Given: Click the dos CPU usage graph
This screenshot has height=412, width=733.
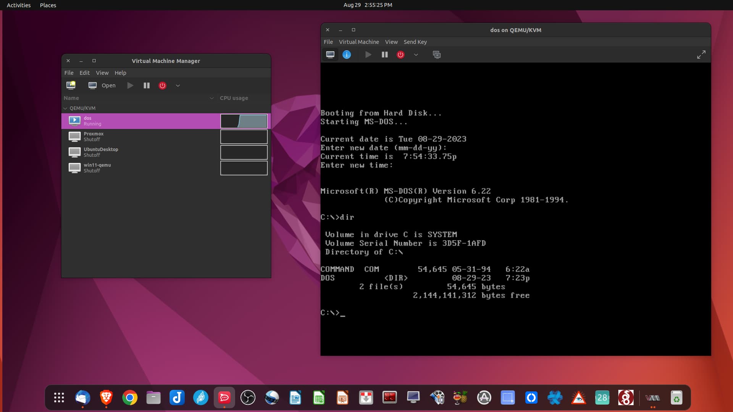Looking at the screenshot, I should (244, 121).
